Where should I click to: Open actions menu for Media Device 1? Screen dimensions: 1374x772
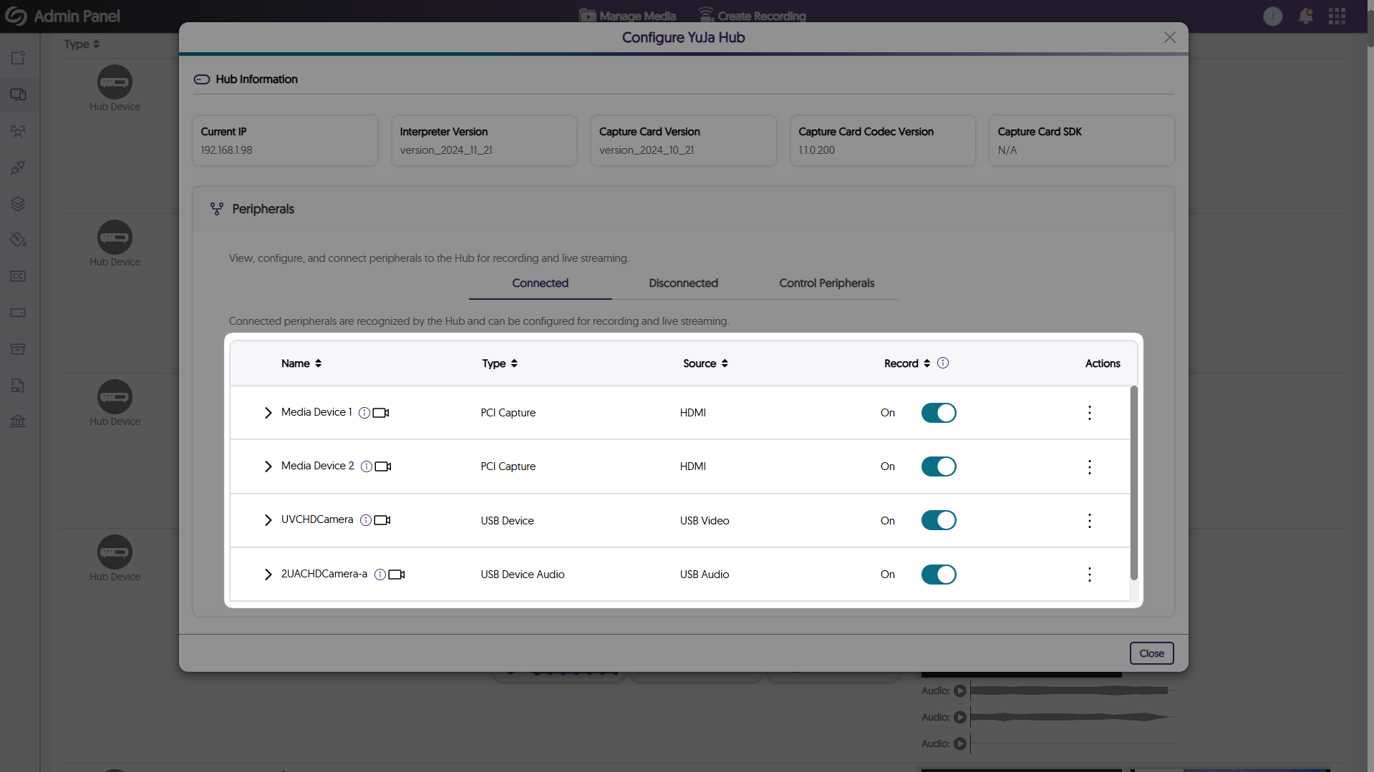[x=1089, y=412]
